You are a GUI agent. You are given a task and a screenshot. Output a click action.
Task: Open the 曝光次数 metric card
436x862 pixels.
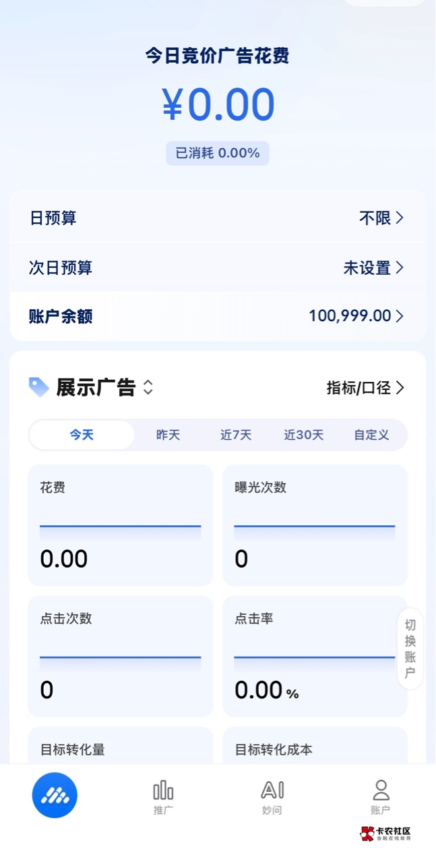315,525
